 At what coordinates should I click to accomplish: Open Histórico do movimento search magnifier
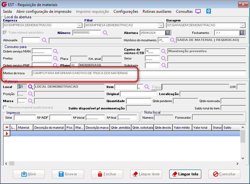coord(172,40)
